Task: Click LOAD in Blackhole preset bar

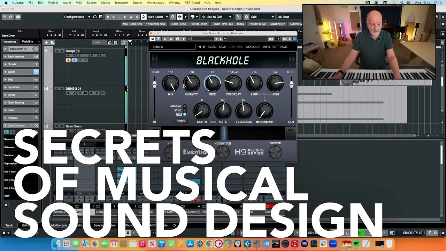Action: (x=212, y=47)
